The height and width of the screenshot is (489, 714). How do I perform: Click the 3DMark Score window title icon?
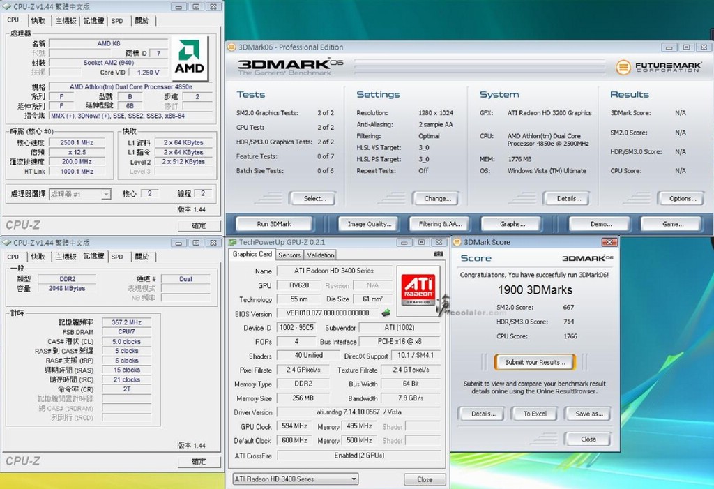pos(457,242)
